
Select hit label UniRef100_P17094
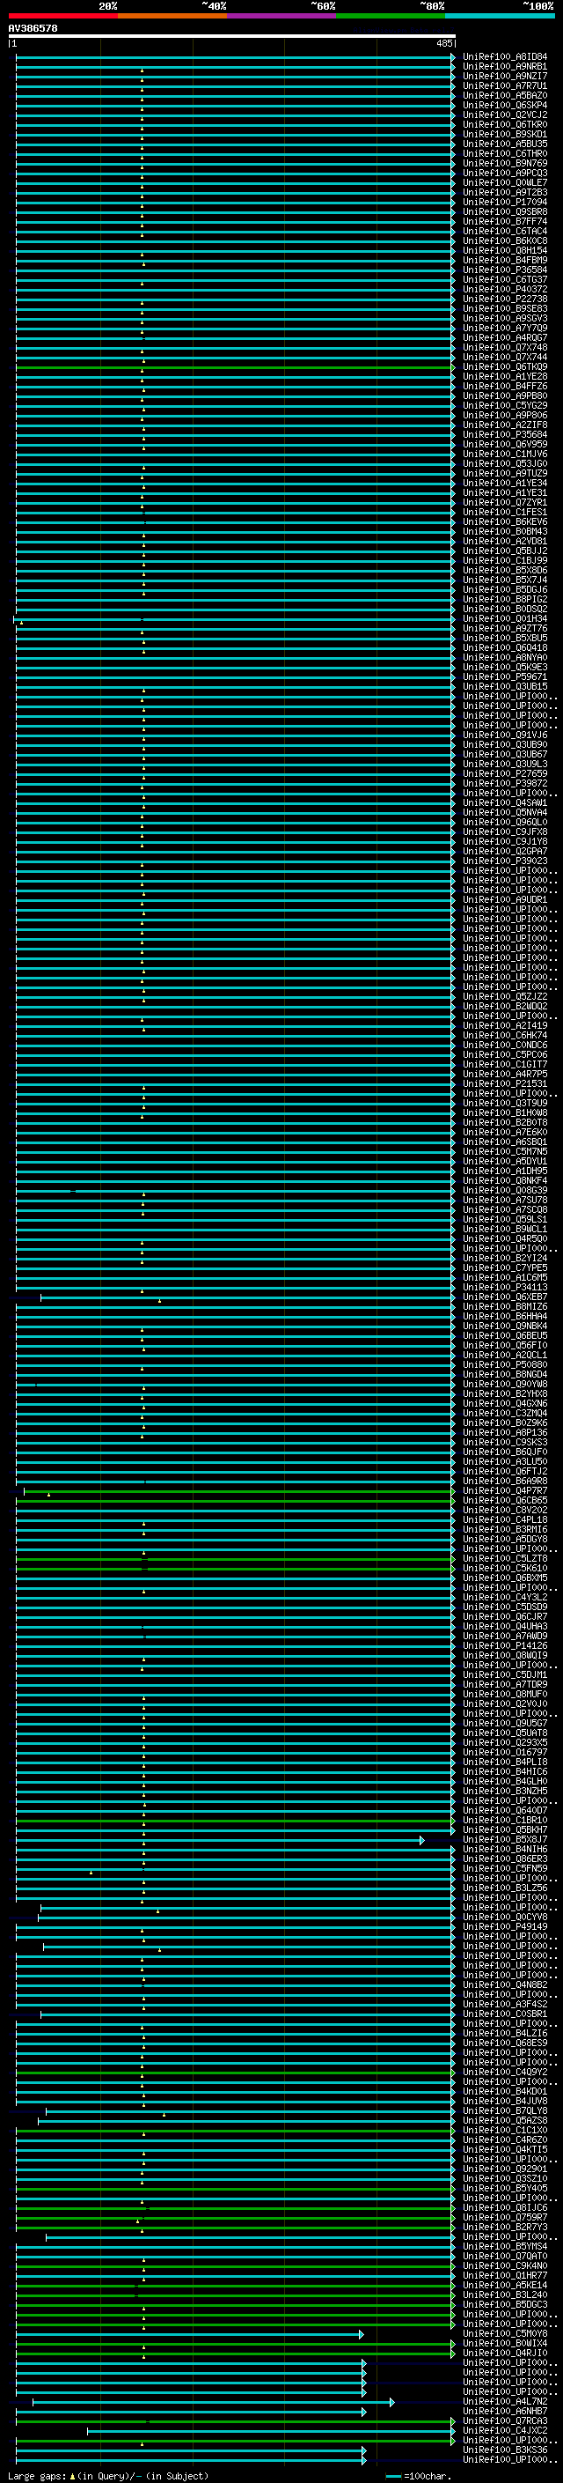coord(505,203)
